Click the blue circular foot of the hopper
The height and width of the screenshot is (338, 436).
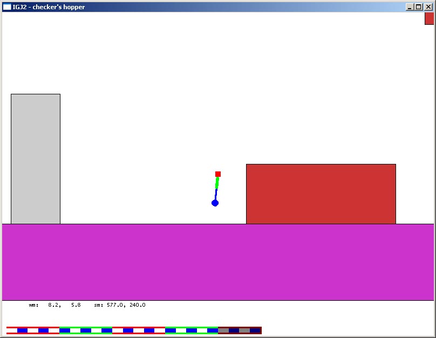[x=215, y=203]
